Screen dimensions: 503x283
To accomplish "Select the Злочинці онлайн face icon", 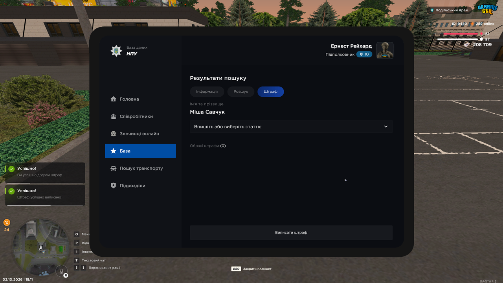I will [114, 134].
